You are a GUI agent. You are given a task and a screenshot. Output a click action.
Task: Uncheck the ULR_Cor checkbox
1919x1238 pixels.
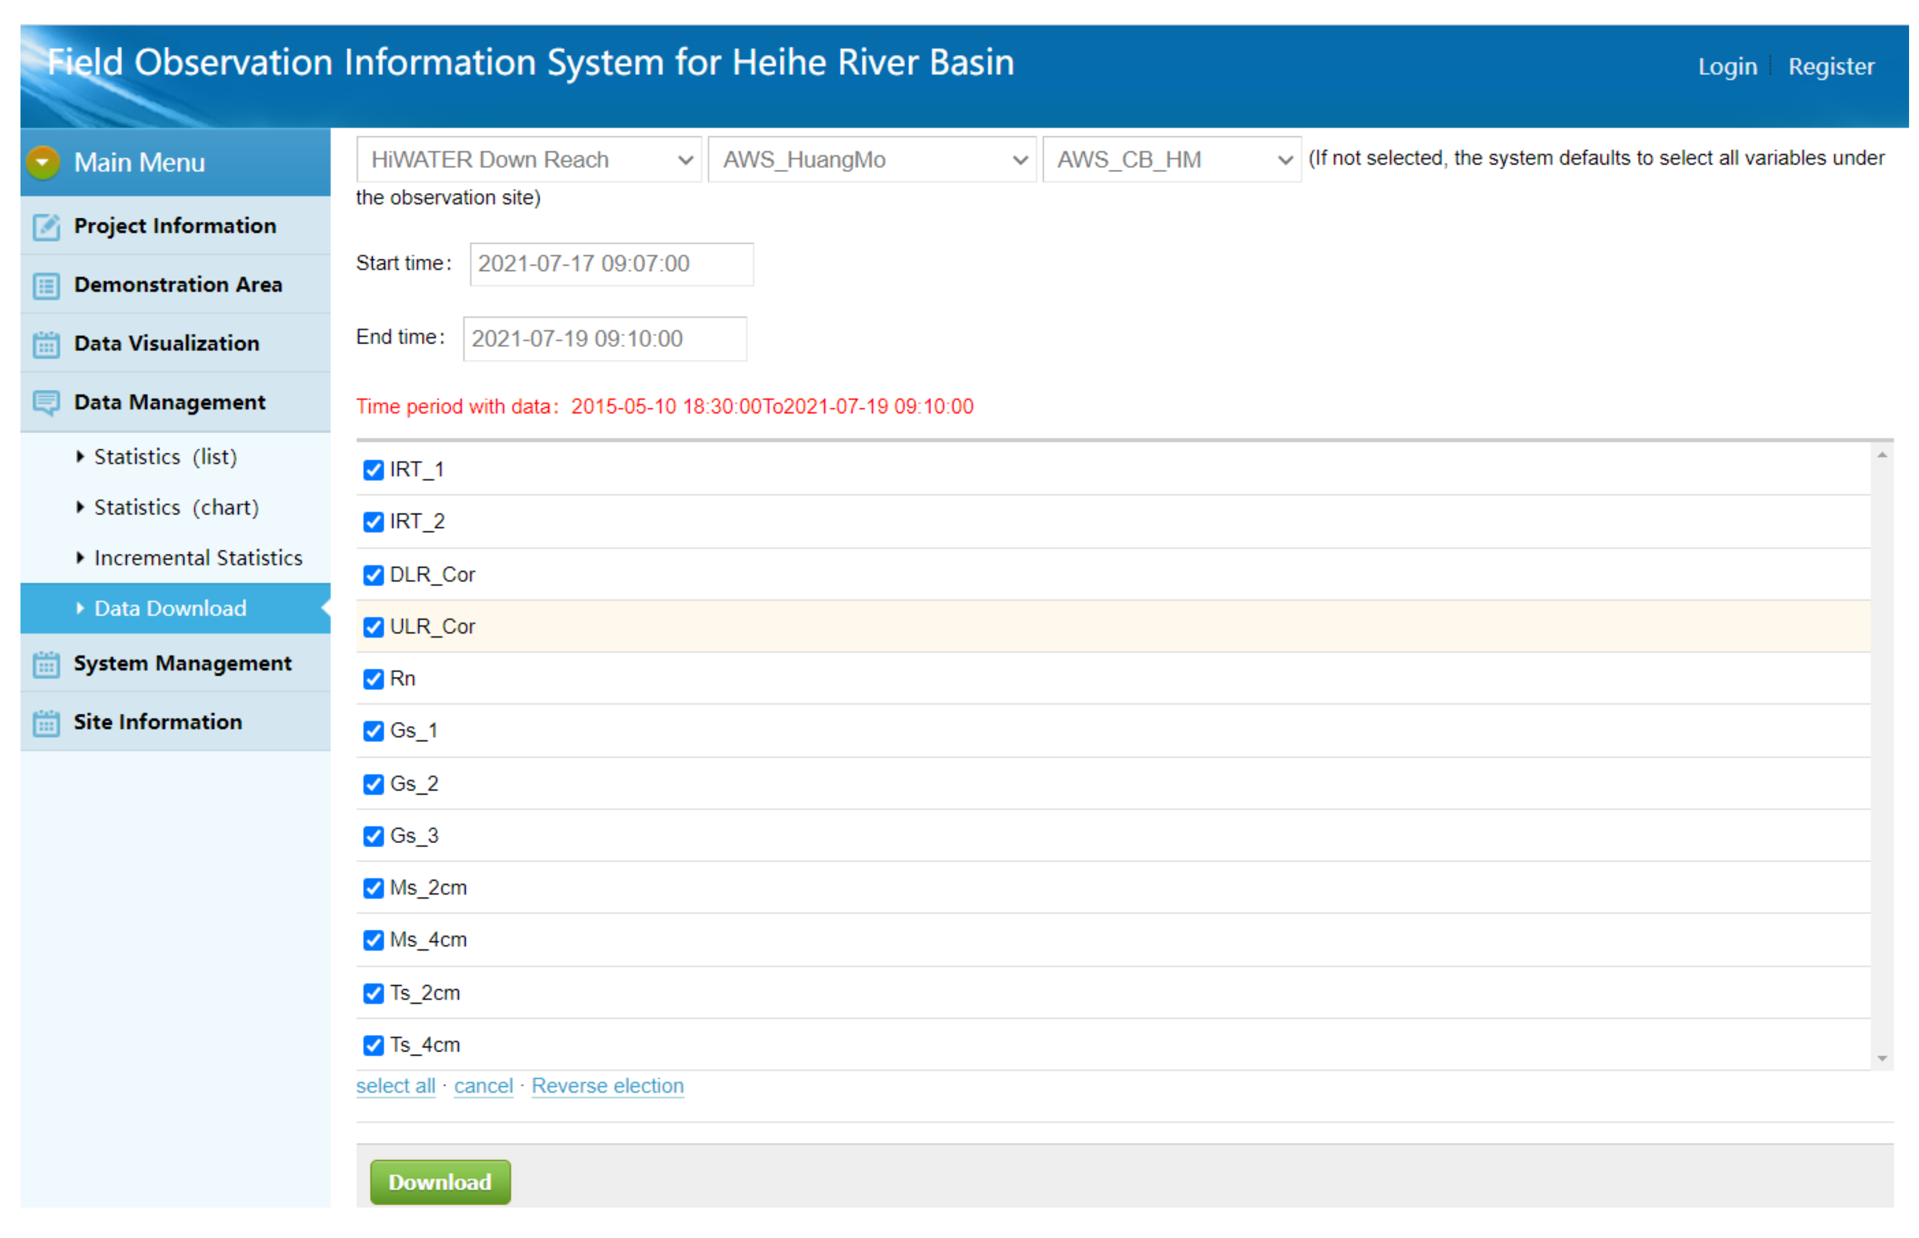tap(374, 628)
